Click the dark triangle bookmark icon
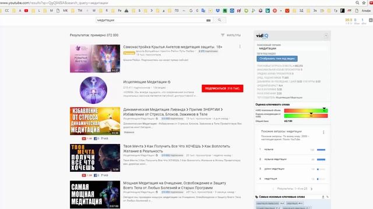The width and height of the screenshot is (373, 209). click(x=126, y=10)
